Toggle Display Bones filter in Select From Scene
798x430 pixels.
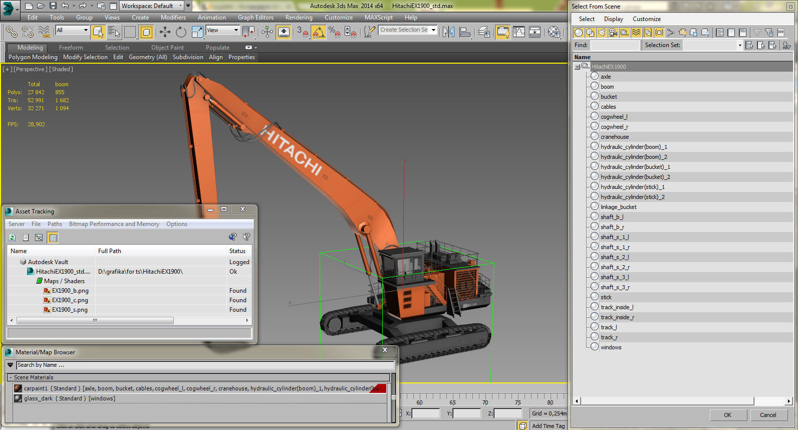click(x=671, y=32)
